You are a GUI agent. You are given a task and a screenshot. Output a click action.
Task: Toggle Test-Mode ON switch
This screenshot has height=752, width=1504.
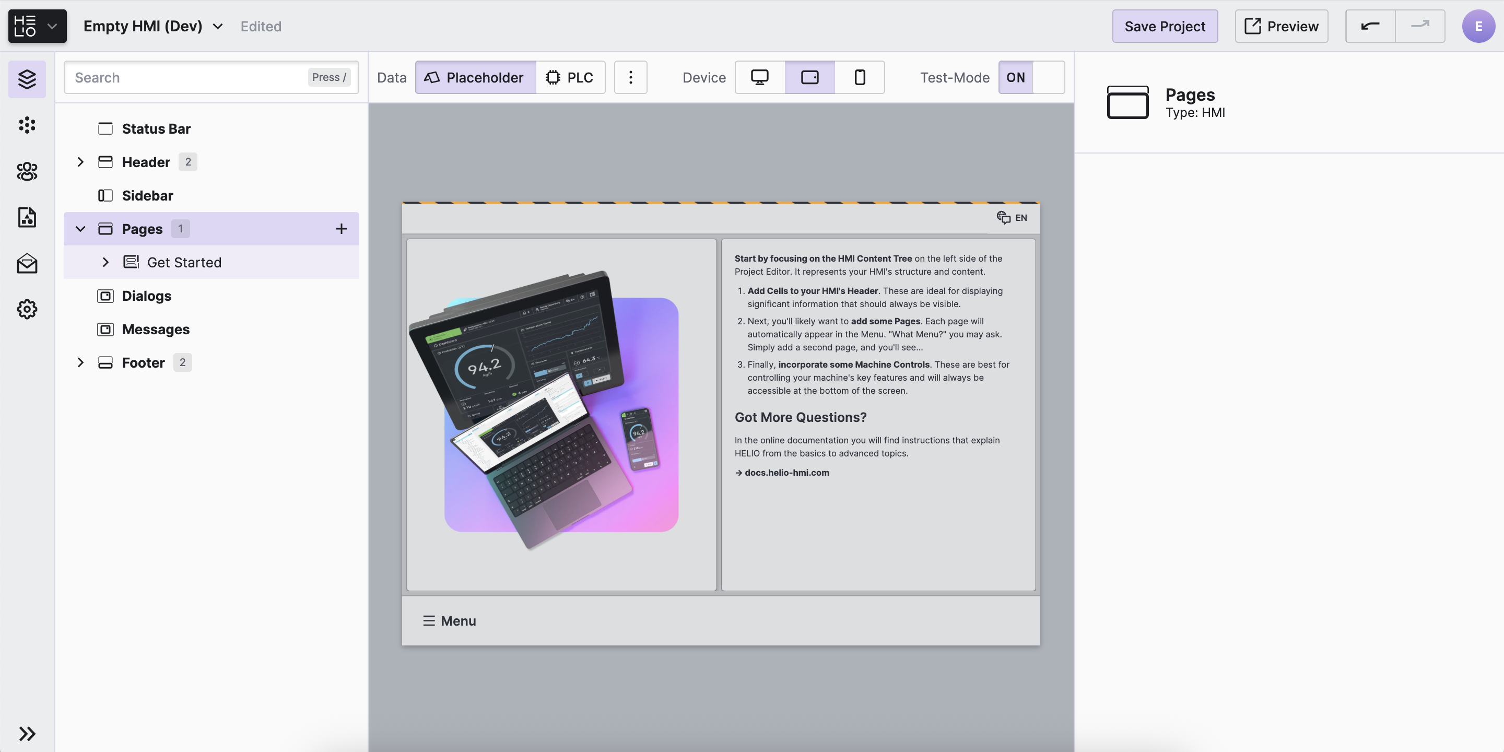coord(1031,78)
